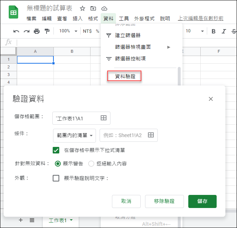237x228 pixels.
Task: Enable 顯示驗證說明文字 checkbox
Action: click(x=56, y=178)
